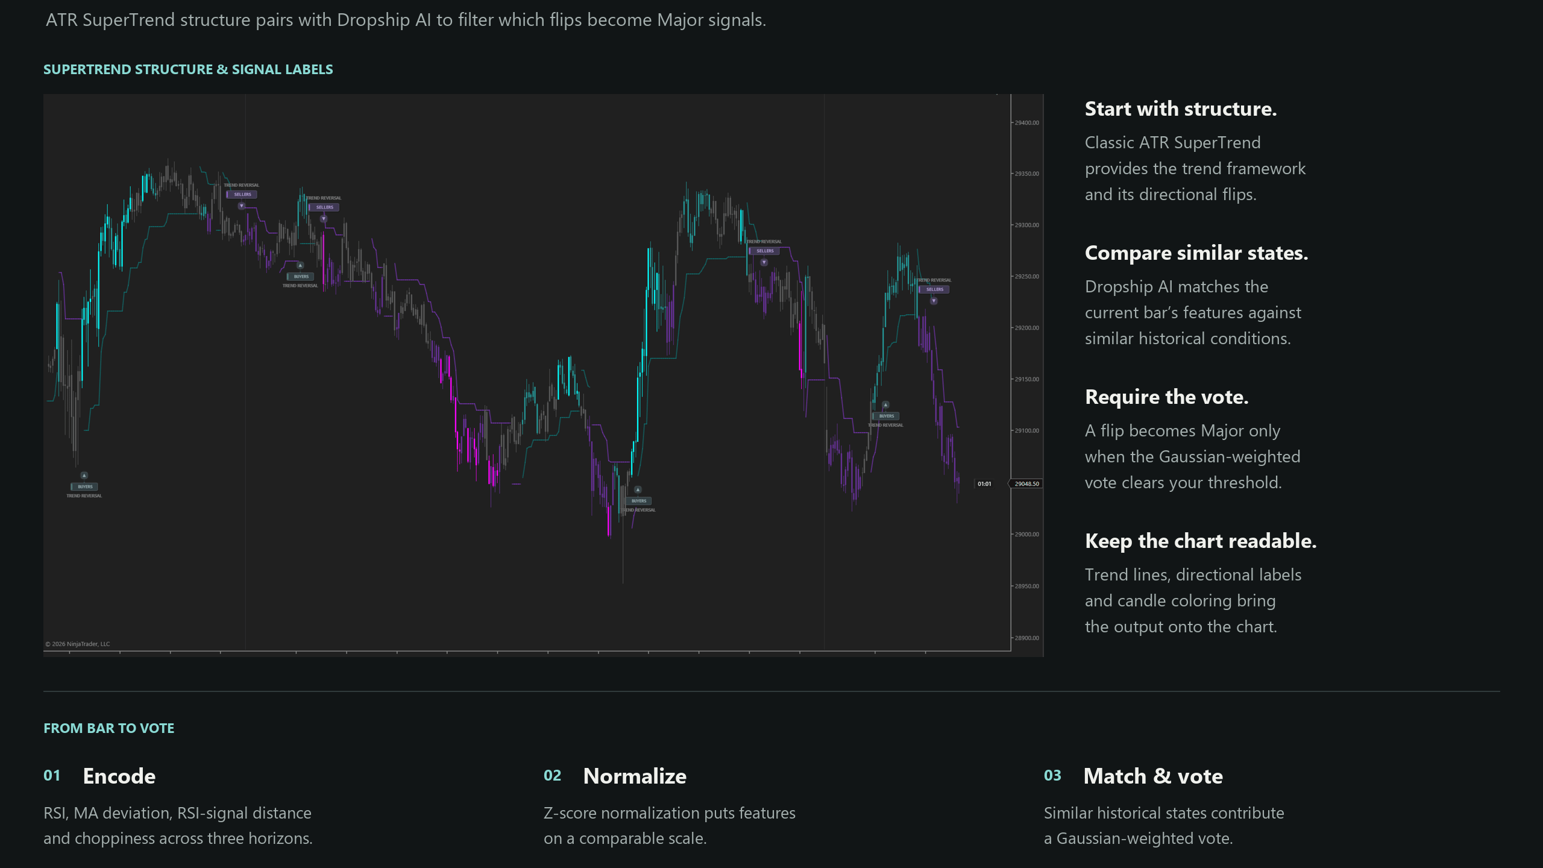
Task: Click the 'Match & vote' step title
Action: pyautogui.click(x=1153, y=776)
